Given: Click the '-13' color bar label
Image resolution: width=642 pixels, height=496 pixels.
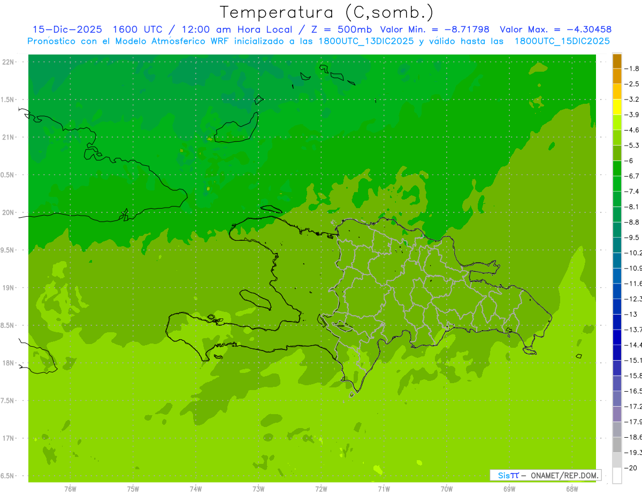Looking at the screenshot, I should pos(630,314).
